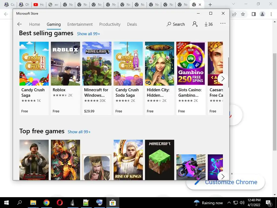Open the Raining now weather widget
277x208 pixels.
point(208,203)
